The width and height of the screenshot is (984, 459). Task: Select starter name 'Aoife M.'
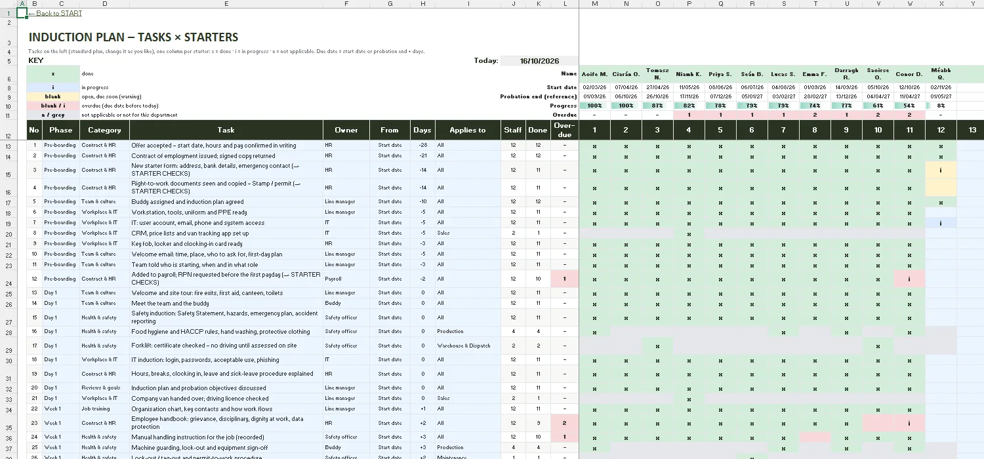[x=594, y=74]
